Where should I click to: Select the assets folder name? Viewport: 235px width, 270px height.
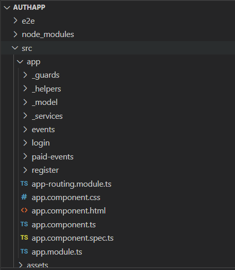click(38, 265)
